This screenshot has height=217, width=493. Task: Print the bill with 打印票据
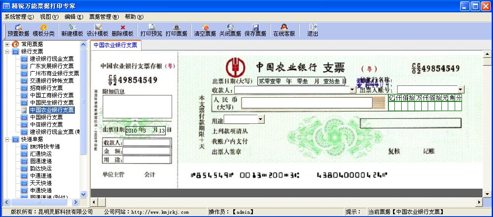coord(176,30)
